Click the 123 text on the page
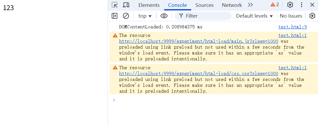The image size is (318, 125). [x=8, y=8]
